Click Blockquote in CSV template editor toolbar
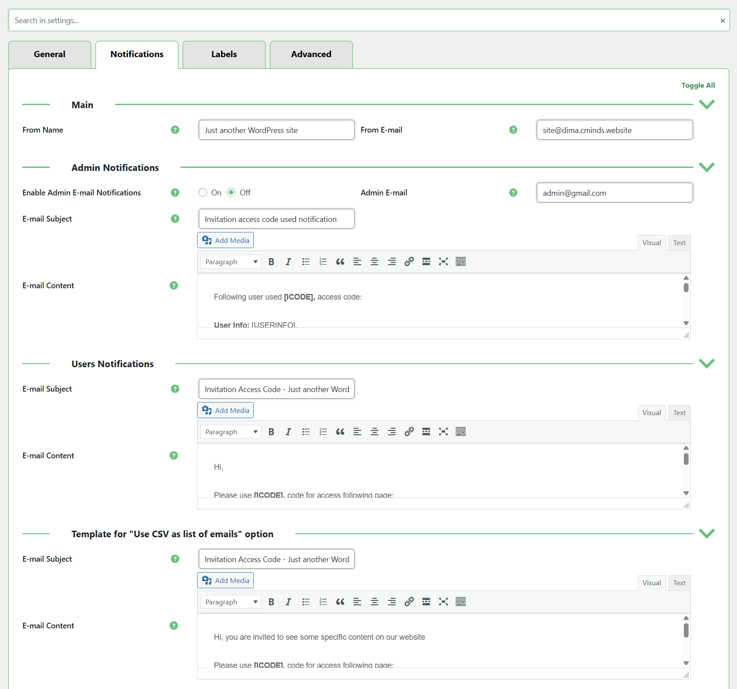 pyautogui.click(x=340, y=602)
